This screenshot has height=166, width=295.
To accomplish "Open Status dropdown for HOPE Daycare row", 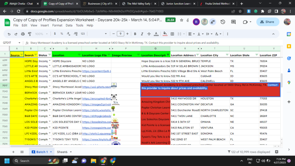I will coord(50,61).
